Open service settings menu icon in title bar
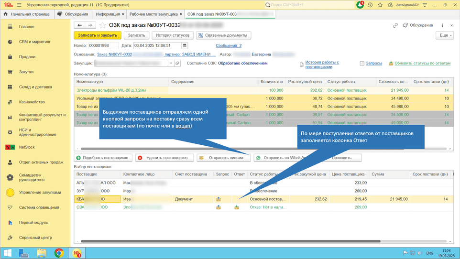This screenshot has height=259, width=460. point(425,5)
